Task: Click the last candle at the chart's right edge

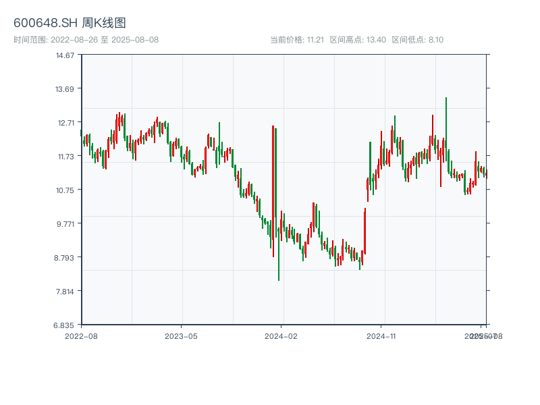Action: (486, 174)
